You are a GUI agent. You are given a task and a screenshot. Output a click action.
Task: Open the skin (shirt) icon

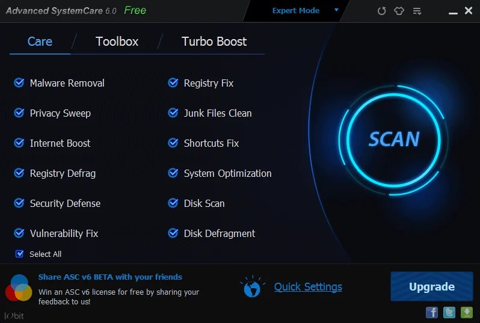coord(399,11)
